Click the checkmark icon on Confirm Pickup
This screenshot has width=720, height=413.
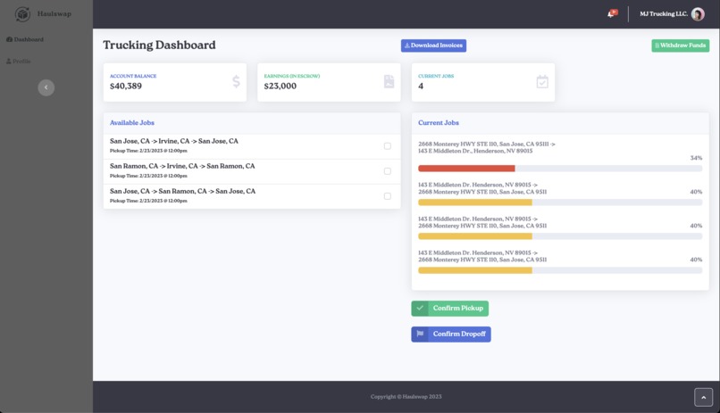[420, 308]
